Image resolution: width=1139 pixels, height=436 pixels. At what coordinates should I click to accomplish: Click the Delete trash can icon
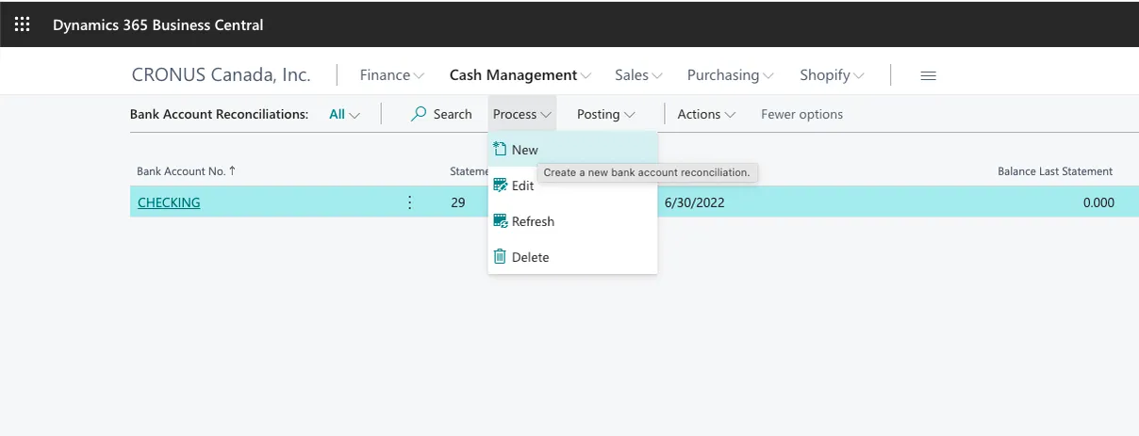(x=501, y=256)
